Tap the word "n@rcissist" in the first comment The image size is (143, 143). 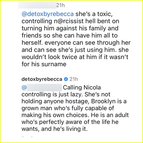pyautogui.click(x=69, y=21)
